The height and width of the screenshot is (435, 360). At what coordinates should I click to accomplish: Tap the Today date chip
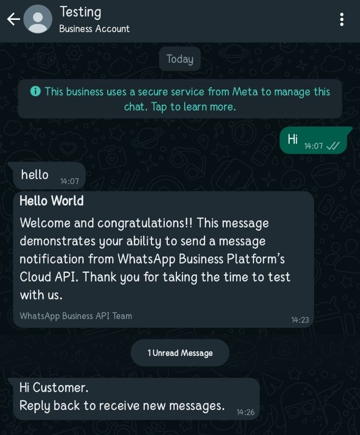tap(179, 59)
